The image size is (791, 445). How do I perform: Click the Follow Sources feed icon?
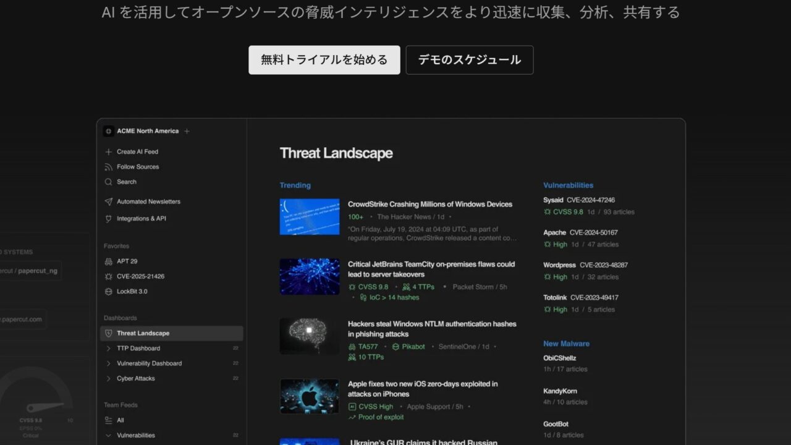click(109, 167)
